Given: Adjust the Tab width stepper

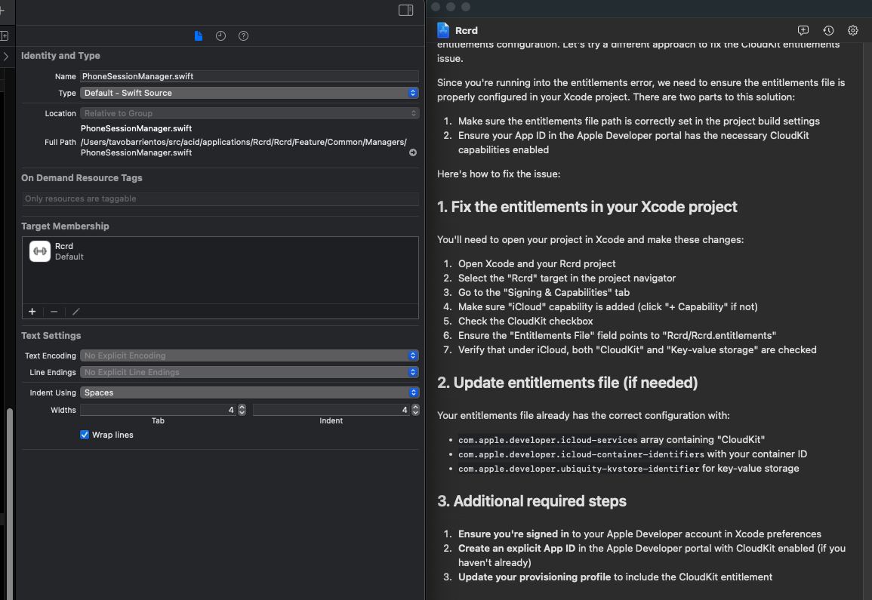Looking at the screenshot, I should point(242,410).
